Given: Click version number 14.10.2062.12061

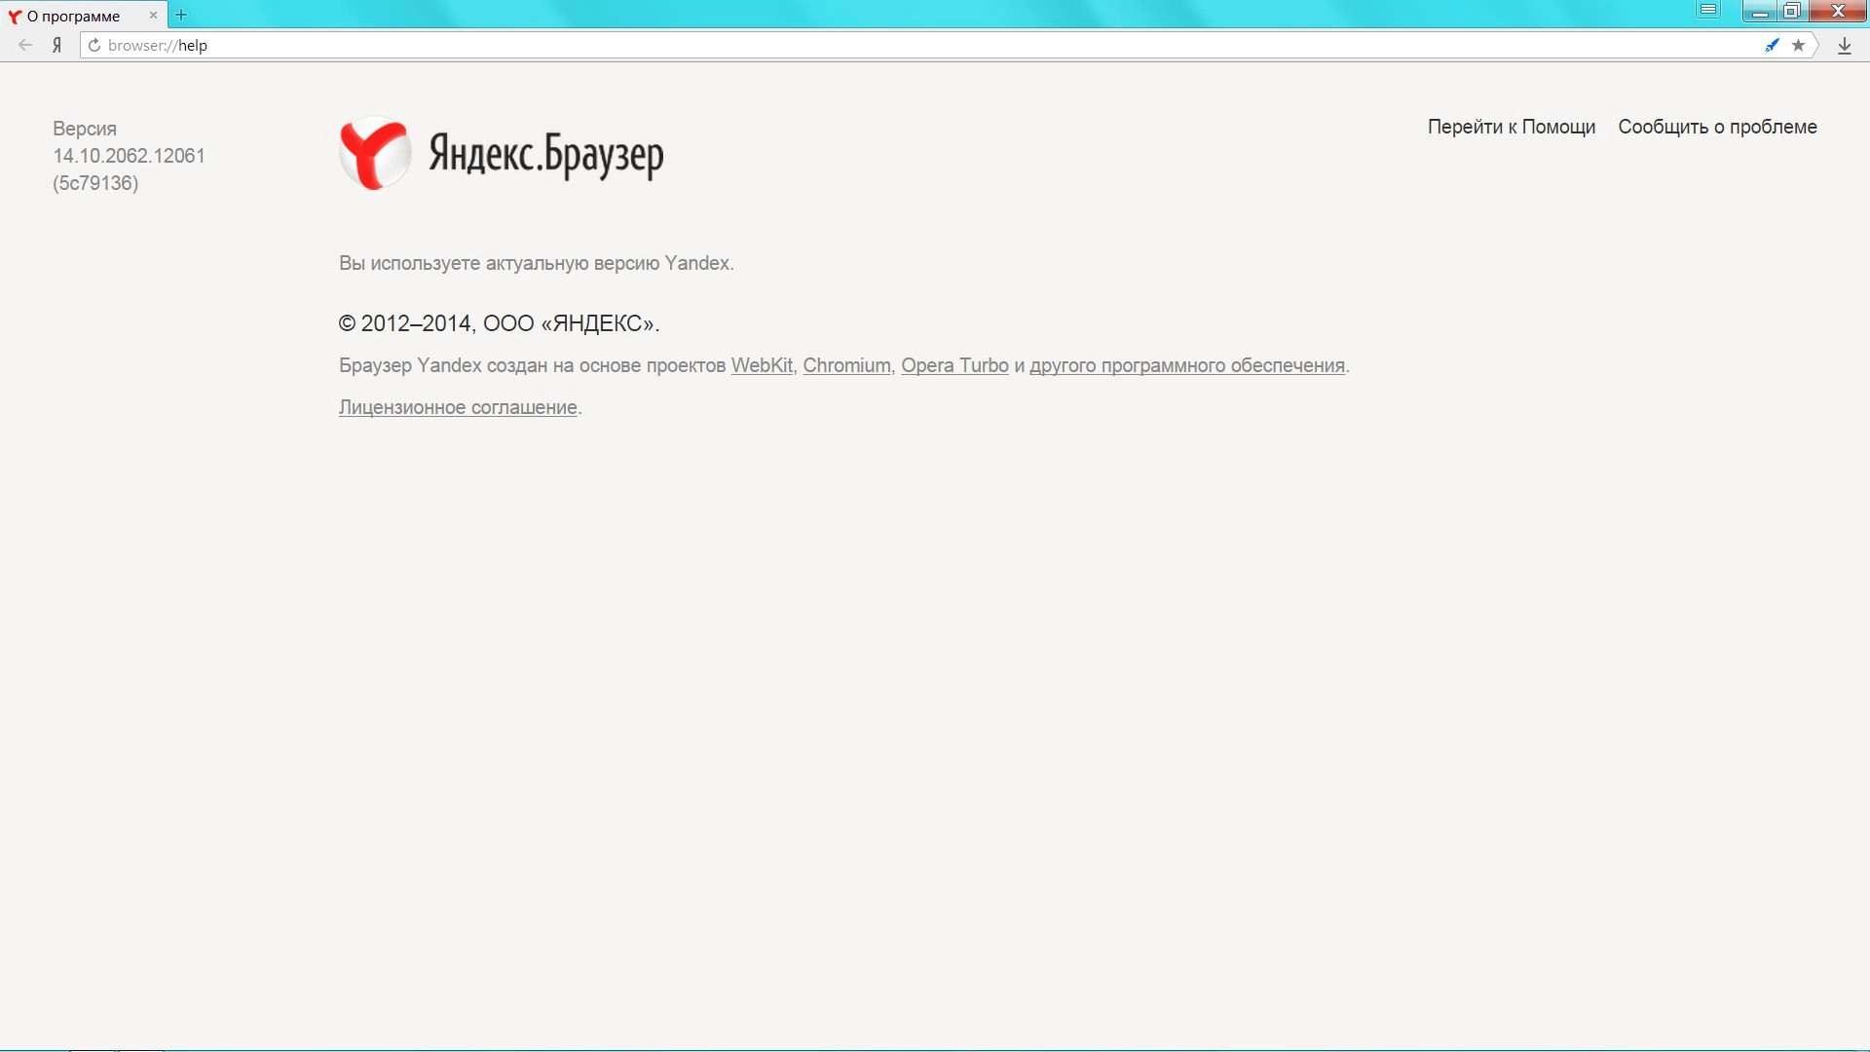Looking at the screenshot, I should (x=129, y=156).
